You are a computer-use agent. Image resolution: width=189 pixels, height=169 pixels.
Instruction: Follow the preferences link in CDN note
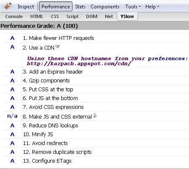pyautogui.click(x=167, y=58)
